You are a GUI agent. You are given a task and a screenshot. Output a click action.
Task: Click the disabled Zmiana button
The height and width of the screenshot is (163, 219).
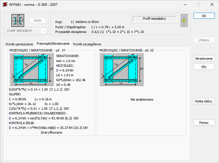(204, 40)
